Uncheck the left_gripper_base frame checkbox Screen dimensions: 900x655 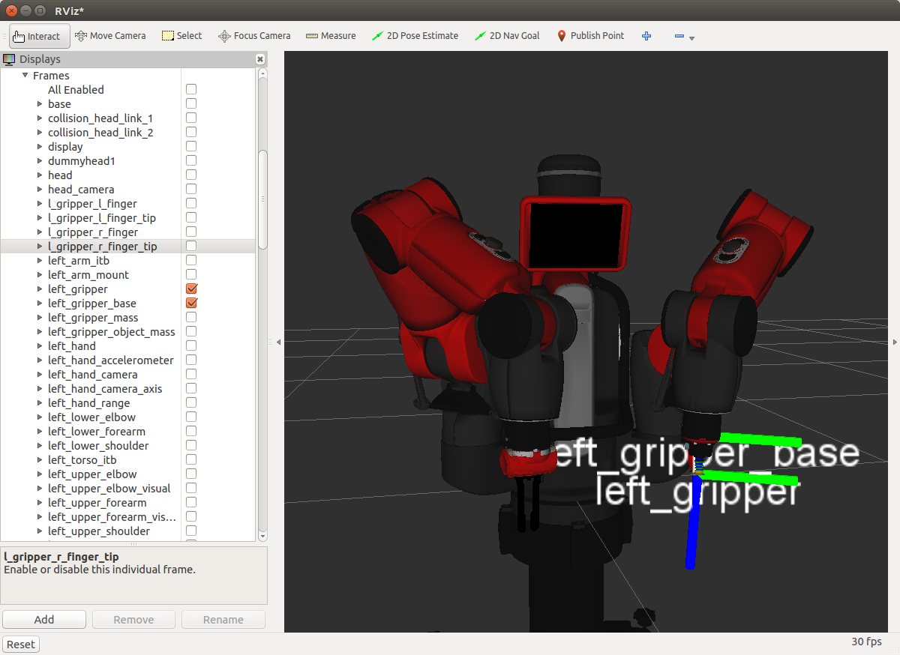pos(191,303)
